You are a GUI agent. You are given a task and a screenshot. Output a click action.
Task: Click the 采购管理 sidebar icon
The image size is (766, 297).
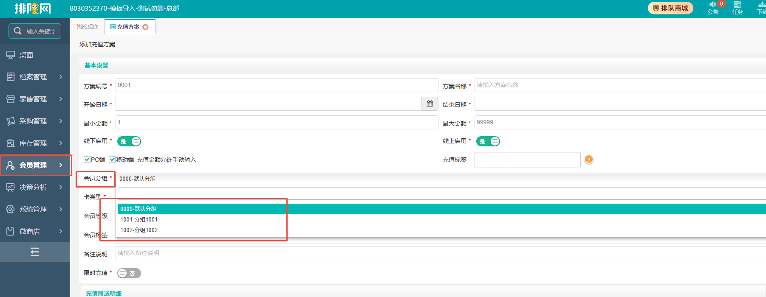pos(11,121)
